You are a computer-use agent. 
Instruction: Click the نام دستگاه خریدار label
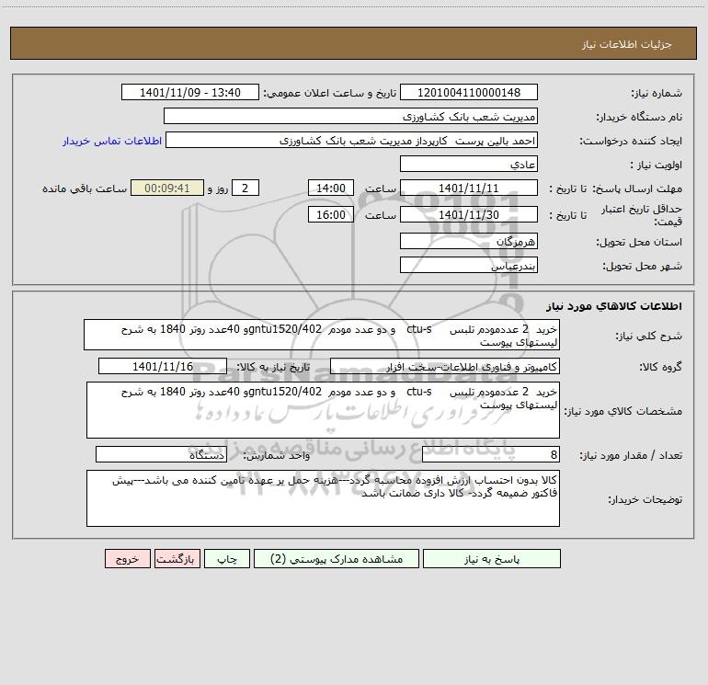(x=639, y=117)
